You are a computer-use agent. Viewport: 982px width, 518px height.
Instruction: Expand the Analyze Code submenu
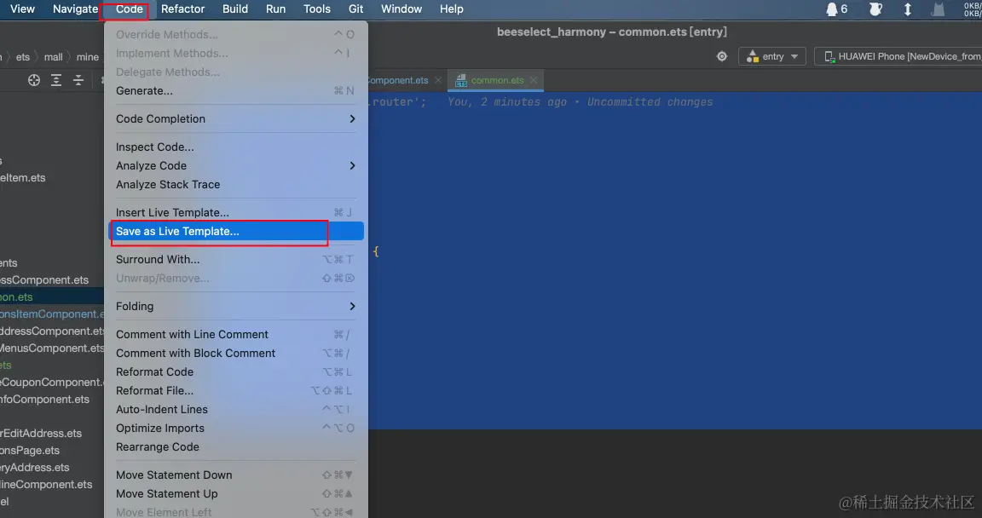[235, 166]
